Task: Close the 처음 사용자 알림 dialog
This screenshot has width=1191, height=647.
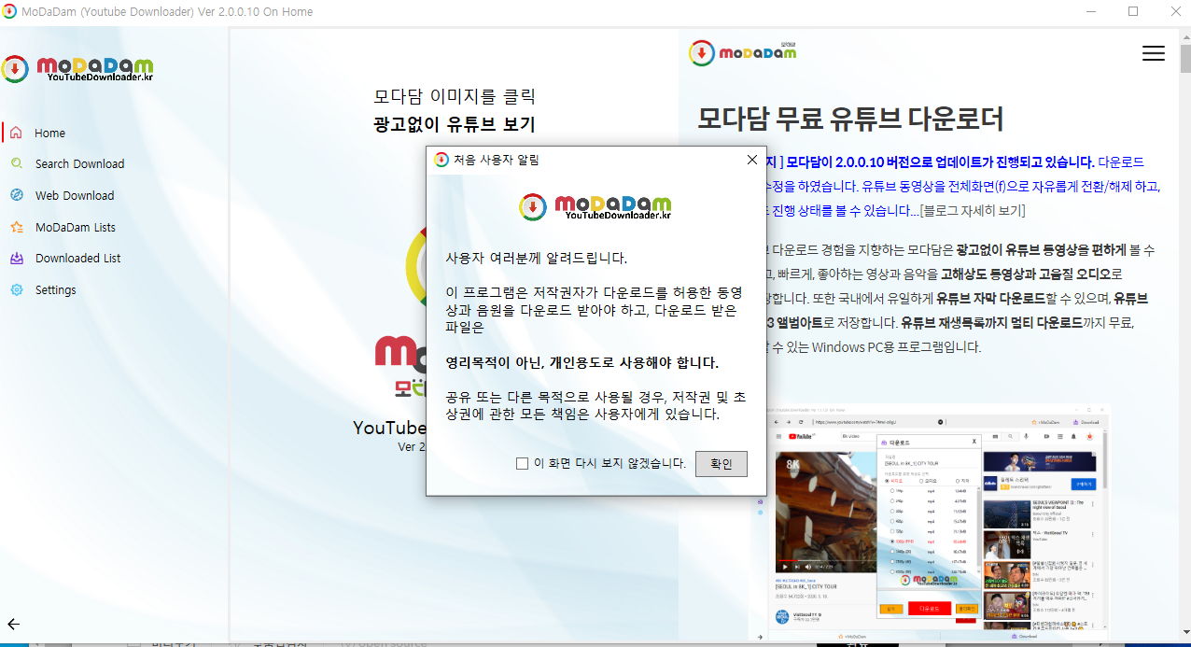Action: 752,160
